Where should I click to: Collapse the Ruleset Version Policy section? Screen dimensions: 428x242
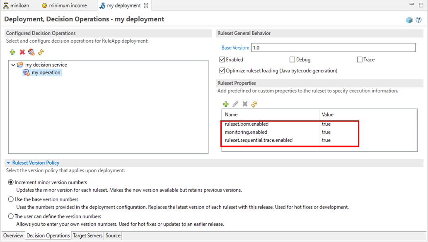(8, 163)
